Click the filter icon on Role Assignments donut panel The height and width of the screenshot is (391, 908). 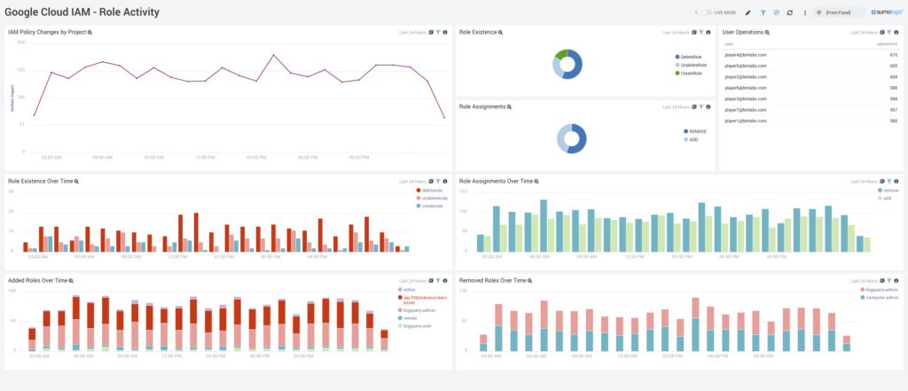coord(701,107)
